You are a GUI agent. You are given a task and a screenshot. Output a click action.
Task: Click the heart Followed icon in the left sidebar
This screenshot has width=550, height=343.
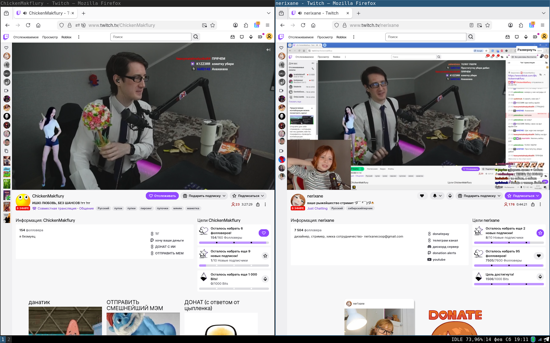click(6, 48)
